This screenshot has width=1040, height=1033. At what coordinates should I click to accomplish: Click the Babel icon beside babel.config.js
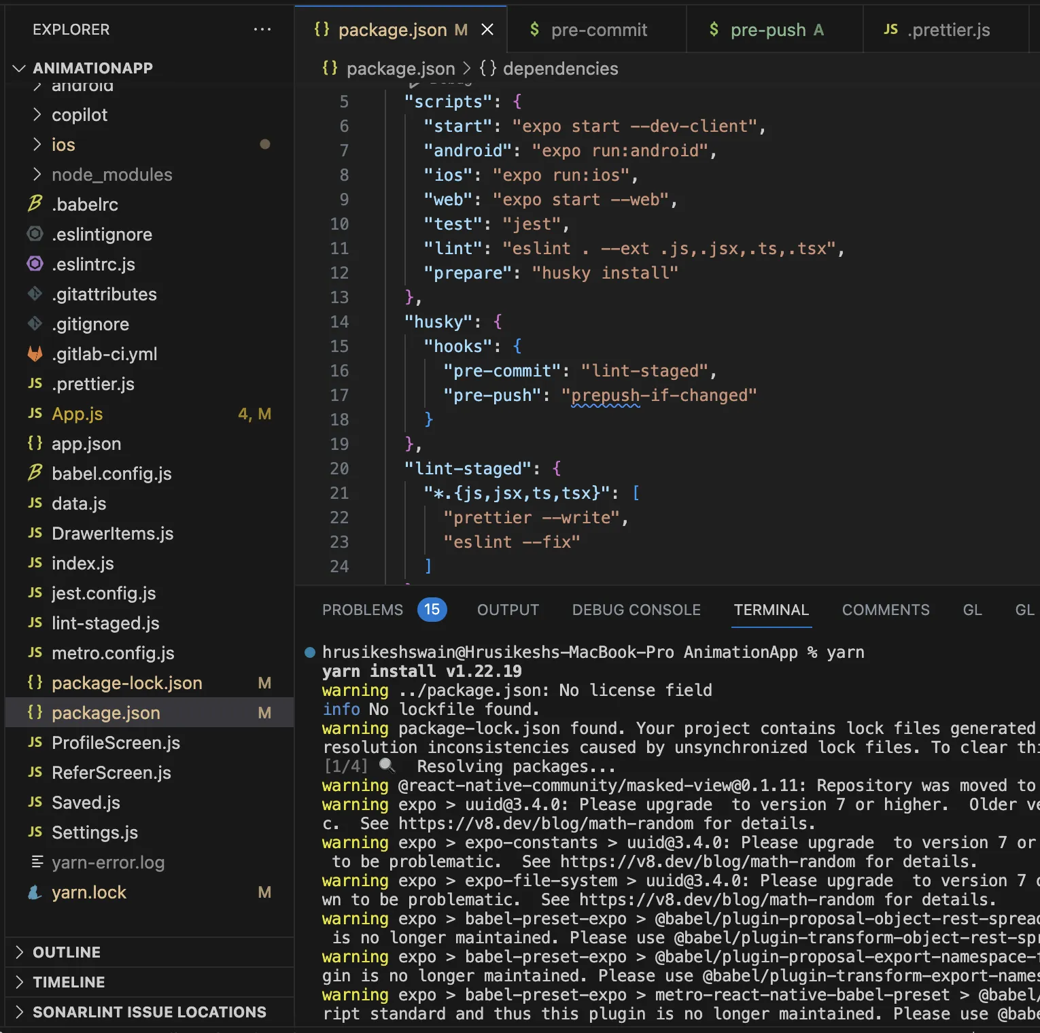[x=35, y=473]
